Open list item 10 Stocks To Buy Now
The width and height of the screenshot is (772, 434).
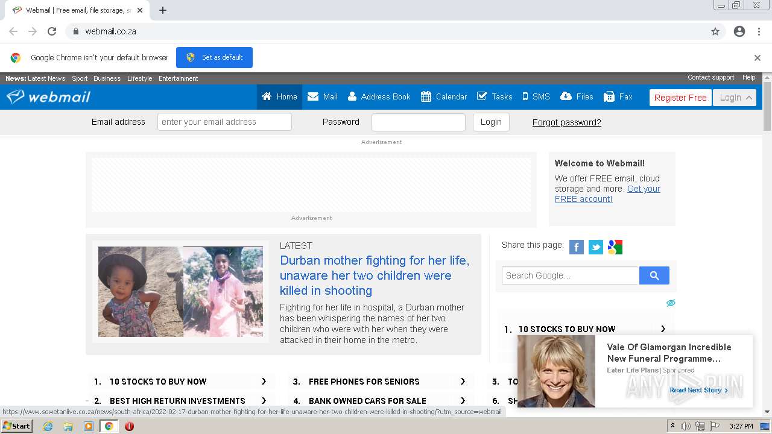(x=180, y=382)
